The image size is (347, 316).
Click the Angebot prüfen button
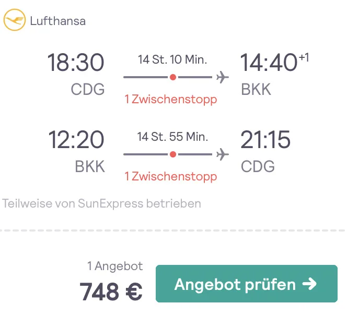coord(247,284)
